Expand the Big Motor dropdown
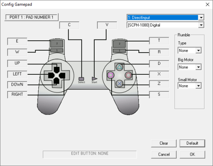The height and width of the screenshot is (166, 213). click(x=190, y=67)
